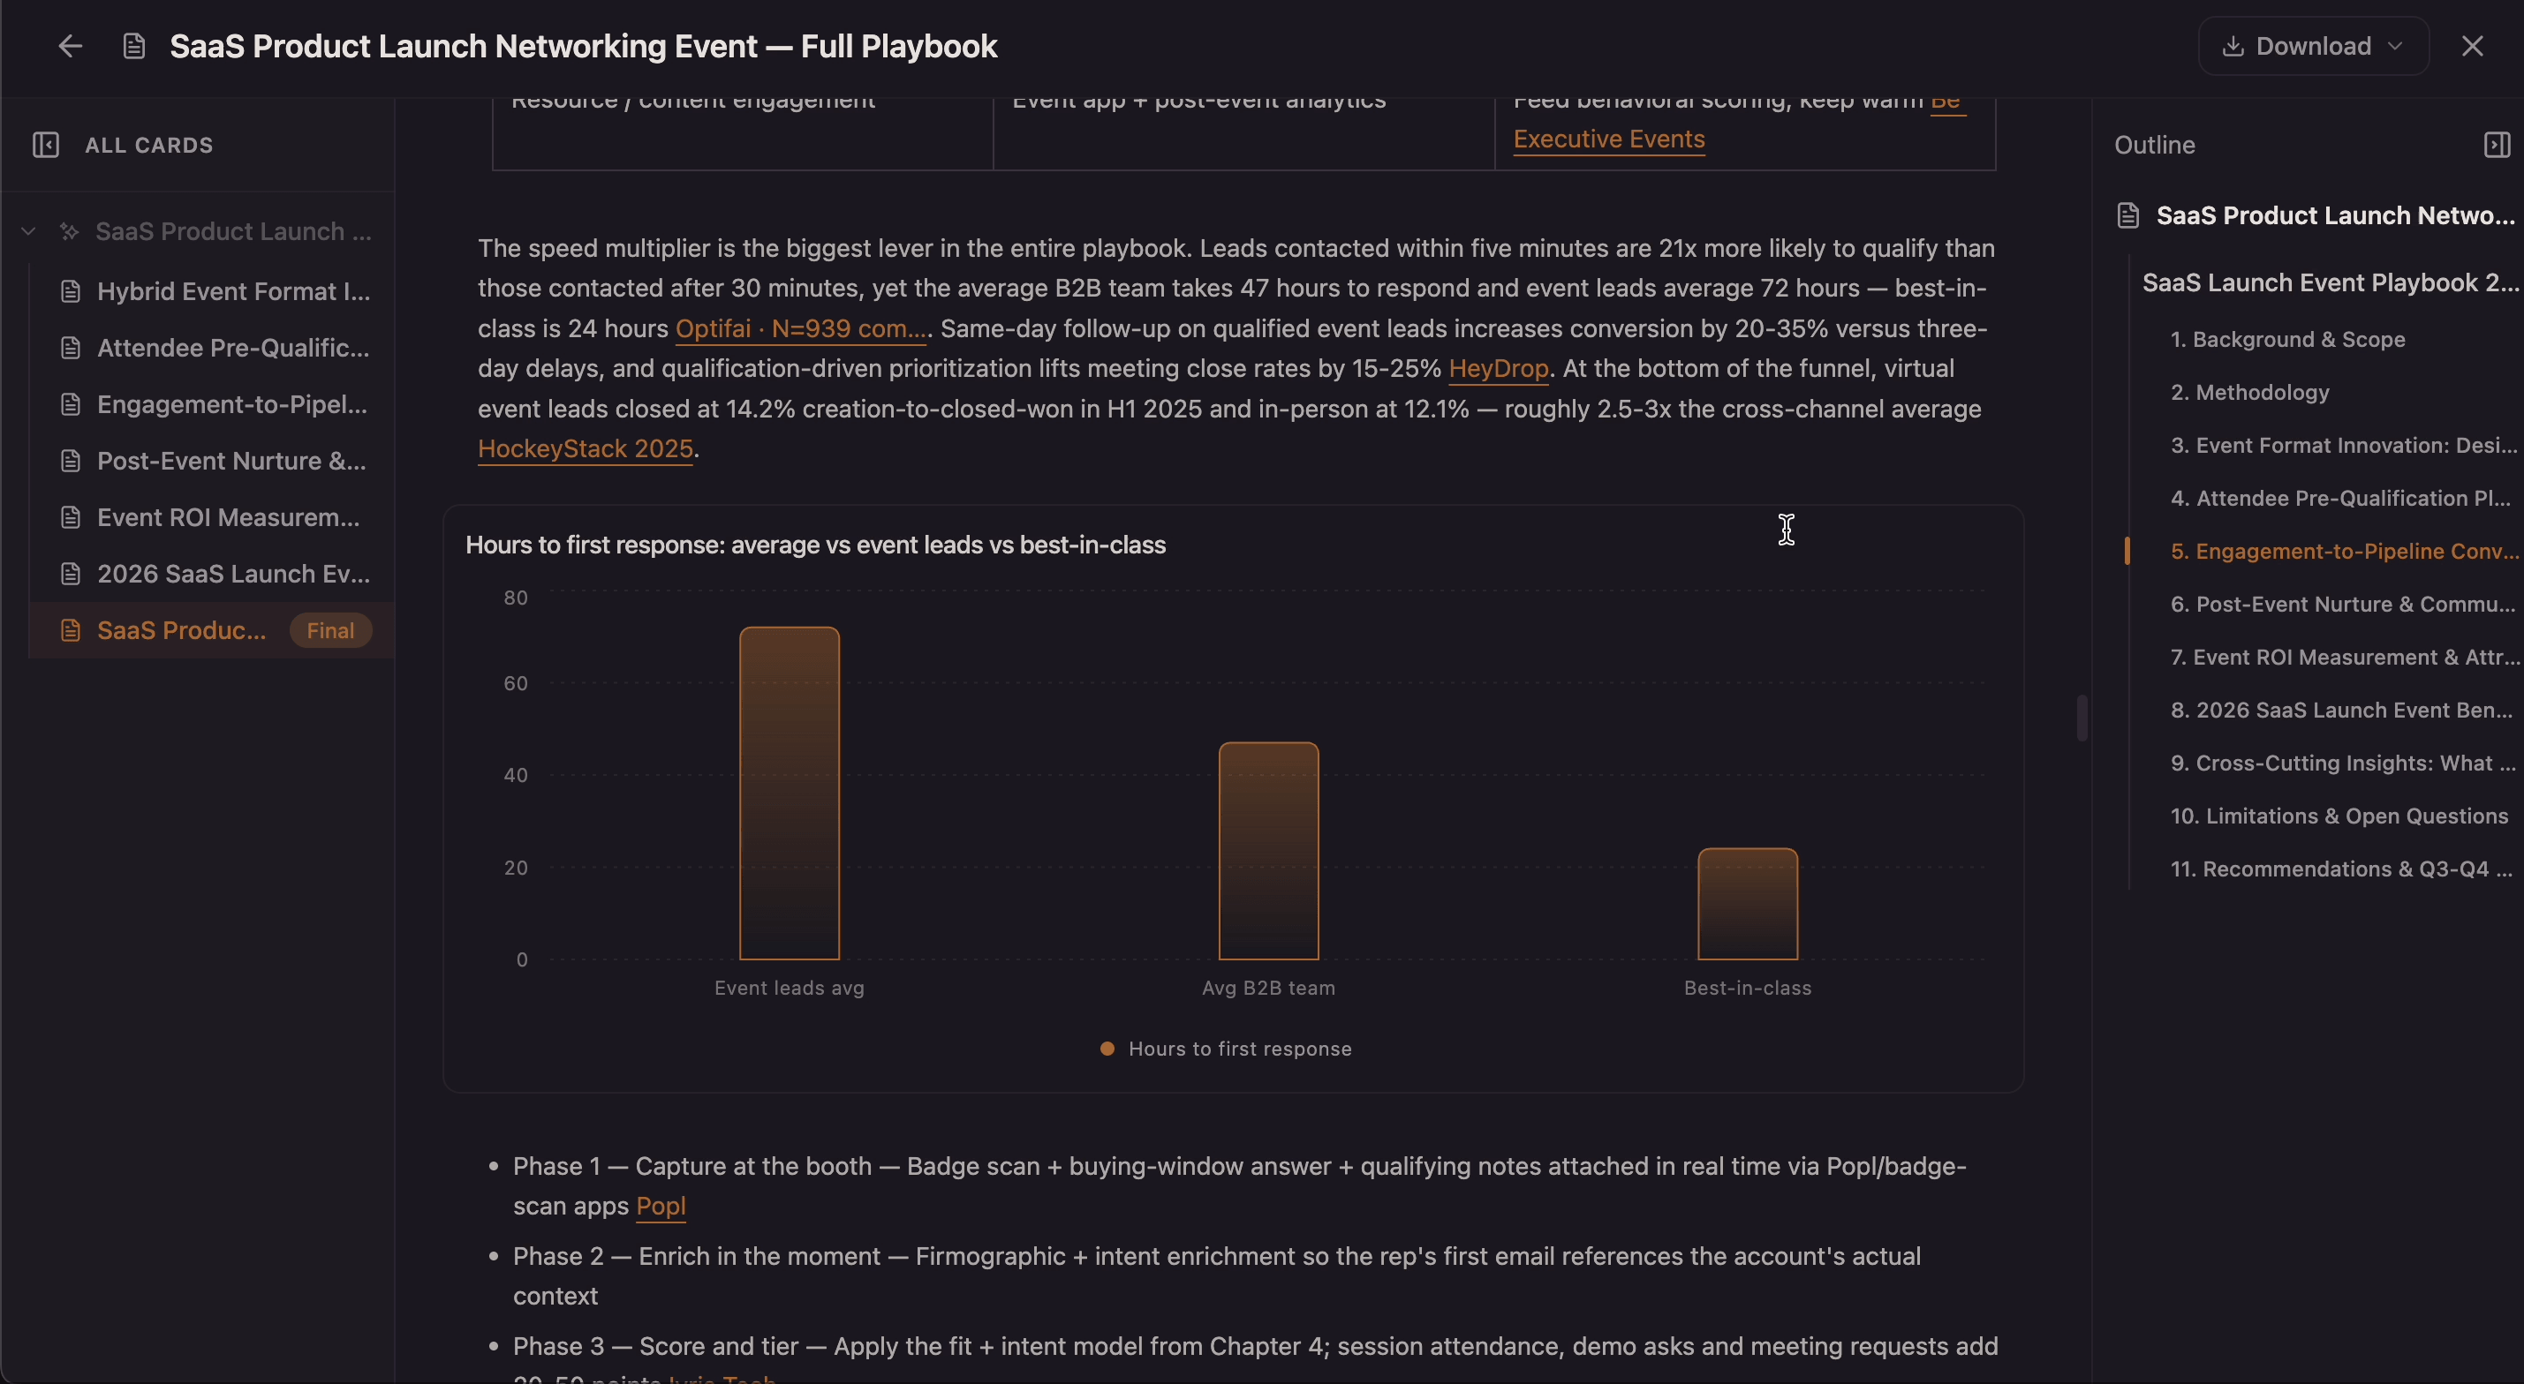Follow the HeyDrop source link
Screen dimensions: 2524x1384
pyautogui.click(x=1498, y=368)
